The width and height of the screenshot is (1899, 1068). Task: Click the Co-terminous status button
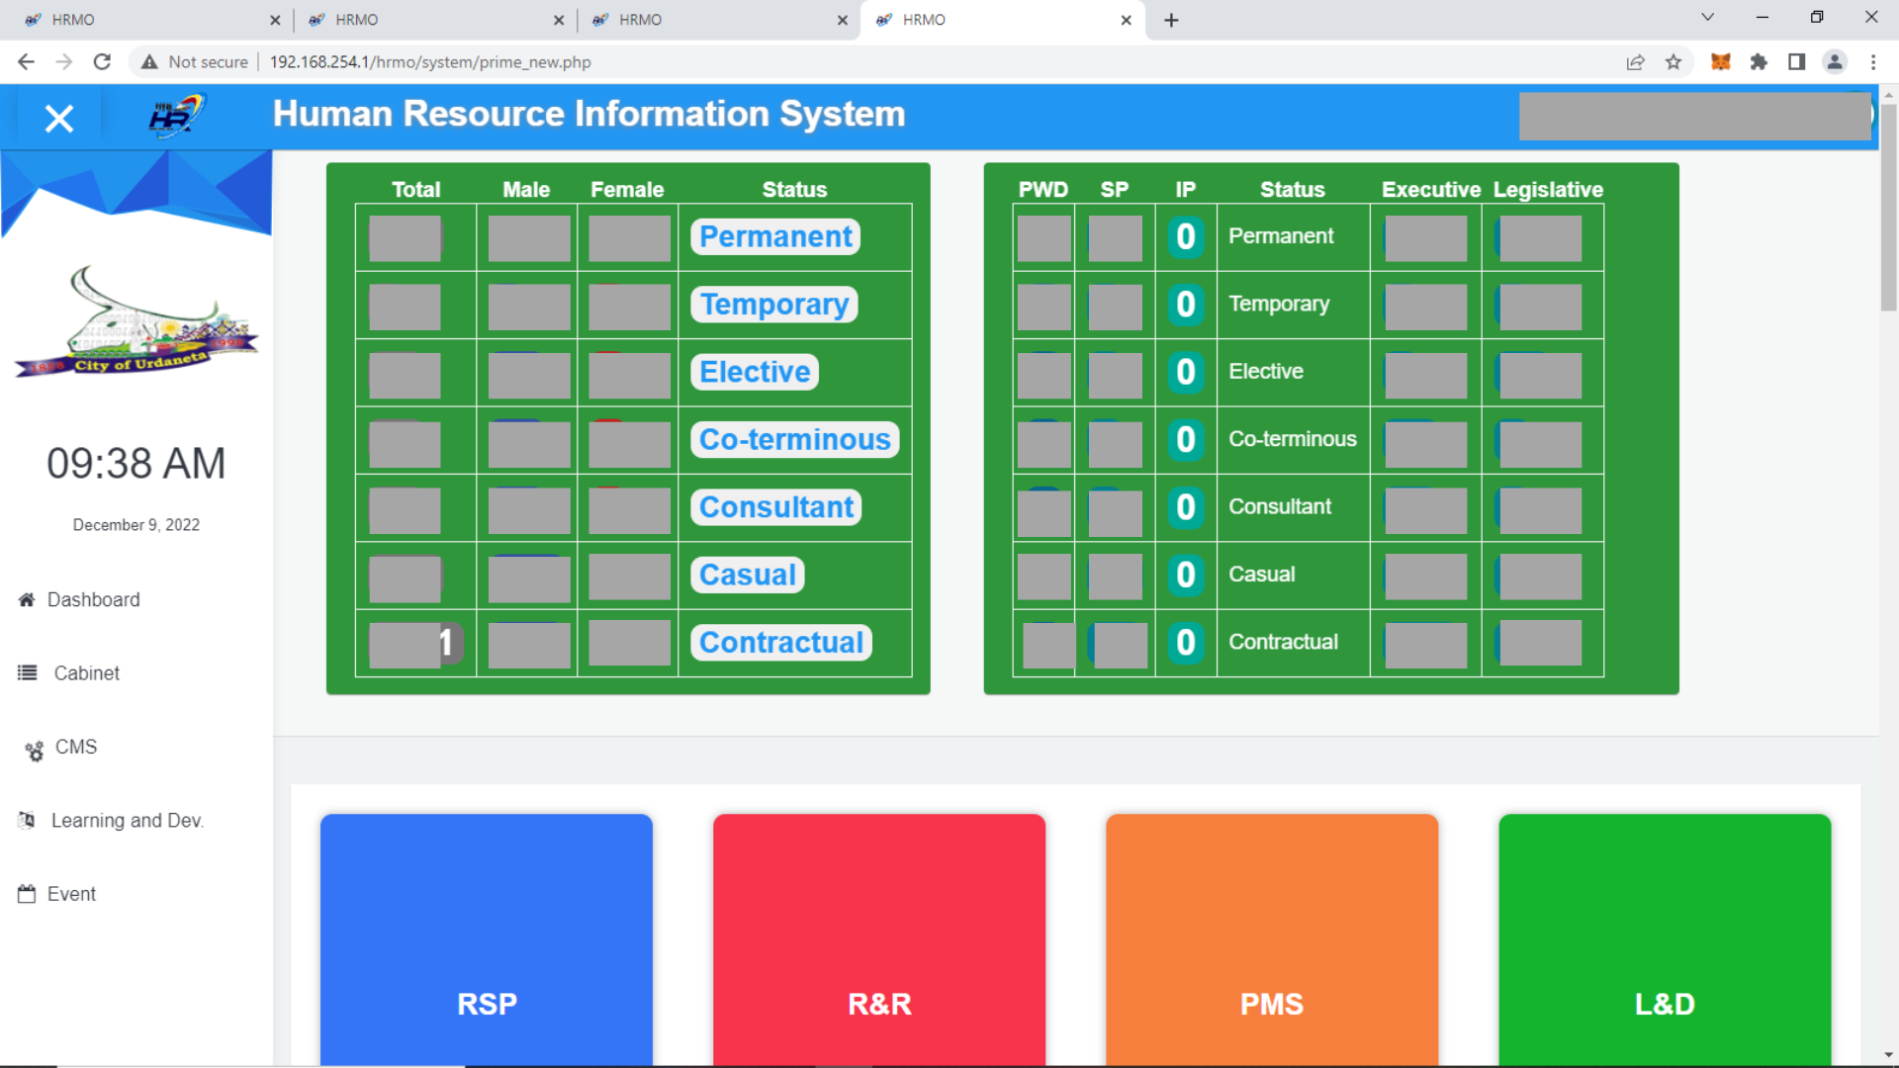pos(794,440)
